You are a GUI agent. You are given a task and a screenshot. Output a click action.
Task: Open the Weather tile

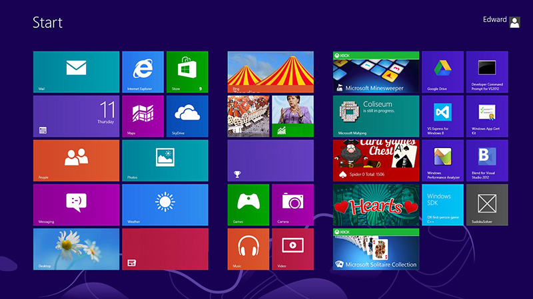pos(165,205)
